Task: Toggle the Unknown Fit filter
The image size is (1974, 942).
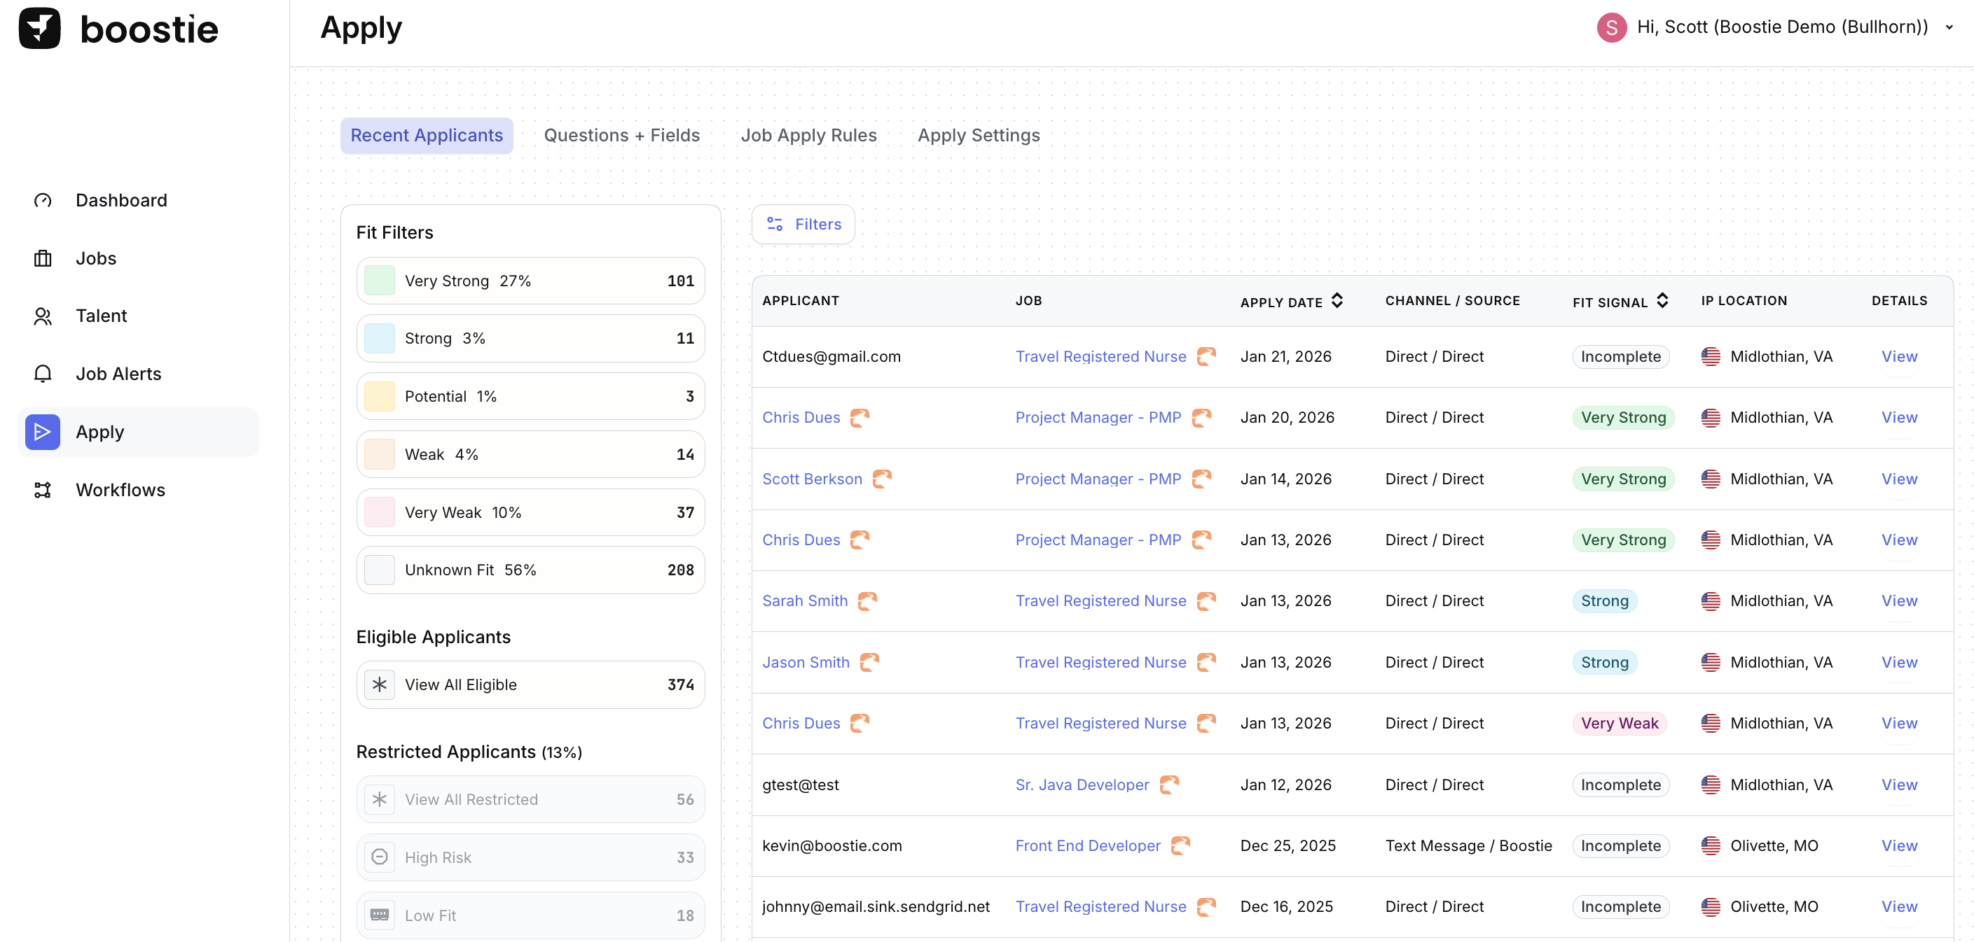Action: click(530, 570)
